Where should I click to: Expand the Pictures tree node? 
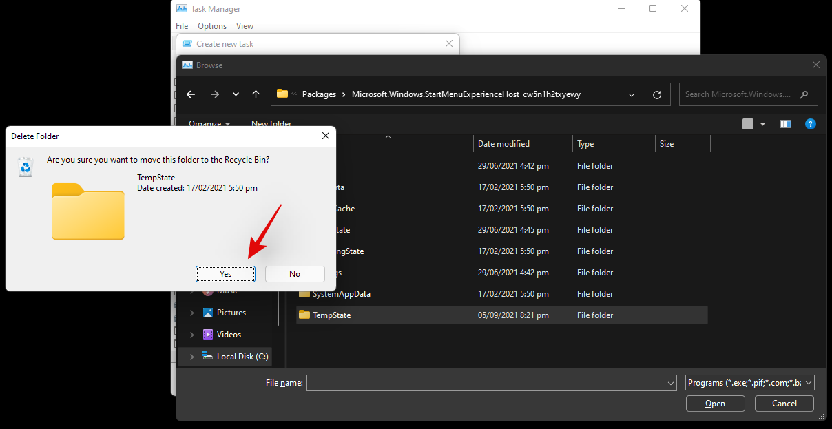[191, 313]
